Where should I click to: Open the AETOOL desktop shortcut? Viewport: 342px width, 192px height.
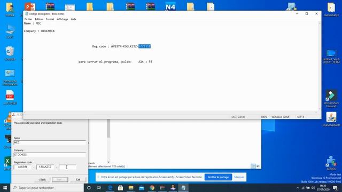(x=331, y=163)
